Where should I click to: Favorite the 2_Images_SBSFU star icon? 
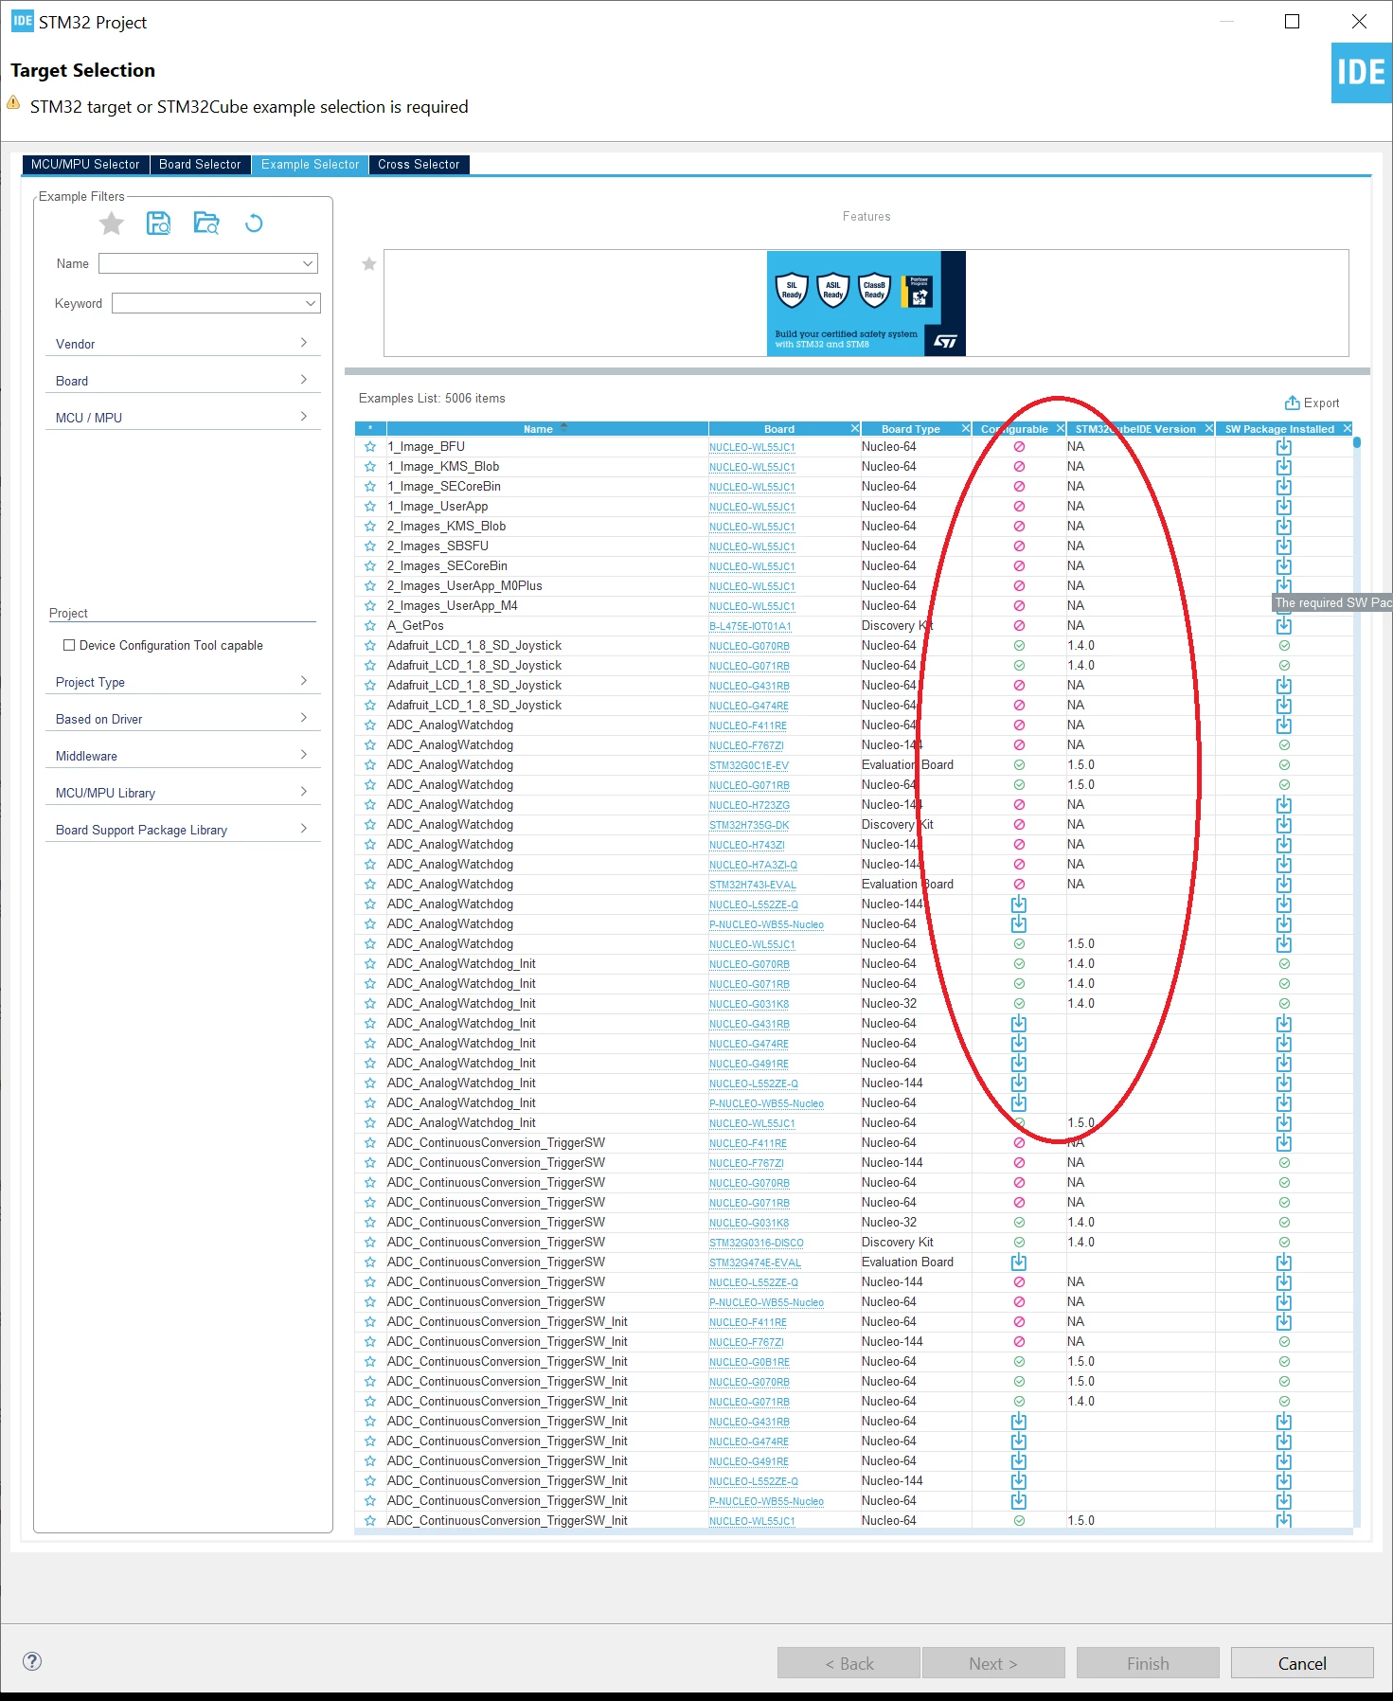tap(370, 546)
